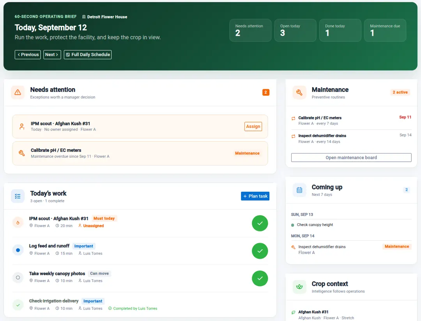Click the repeat icon next to Inspect dehumidifier drains routine

[x=294, y=136]
